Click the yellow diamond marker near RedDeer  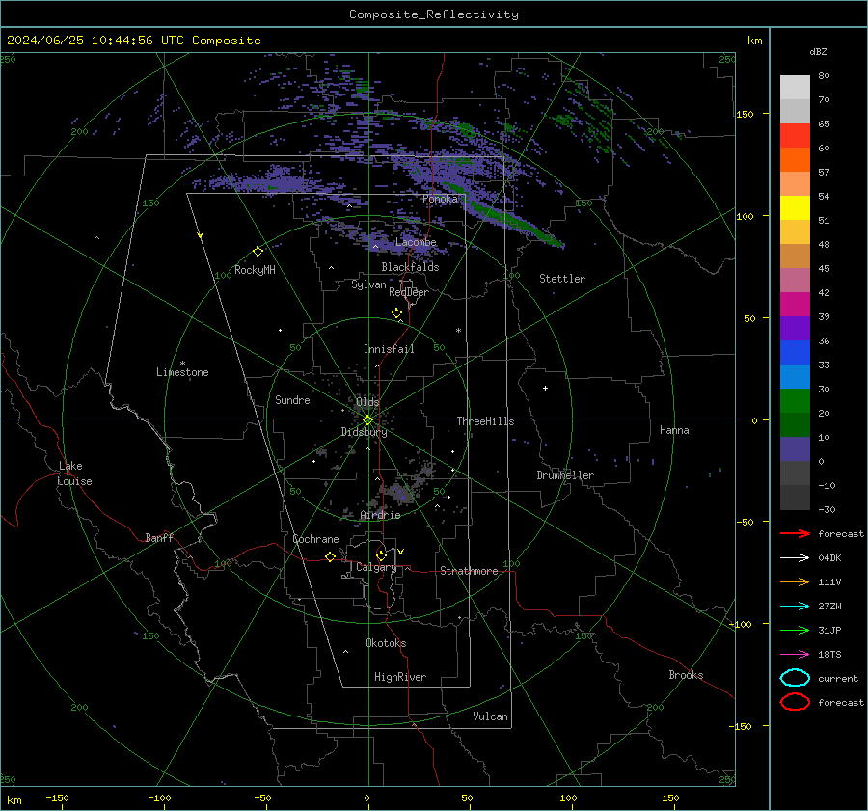pyautogui.click(x=396, y=313)
